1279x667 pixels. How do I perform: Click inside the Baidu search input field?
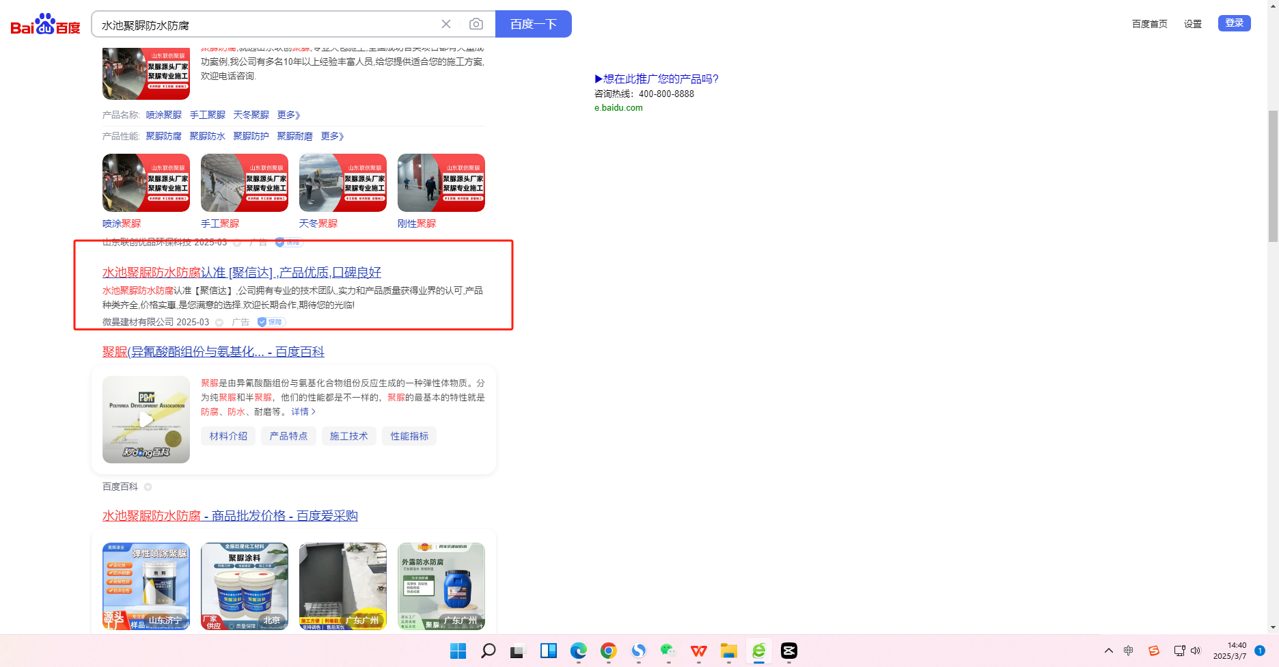pos(266,25)
